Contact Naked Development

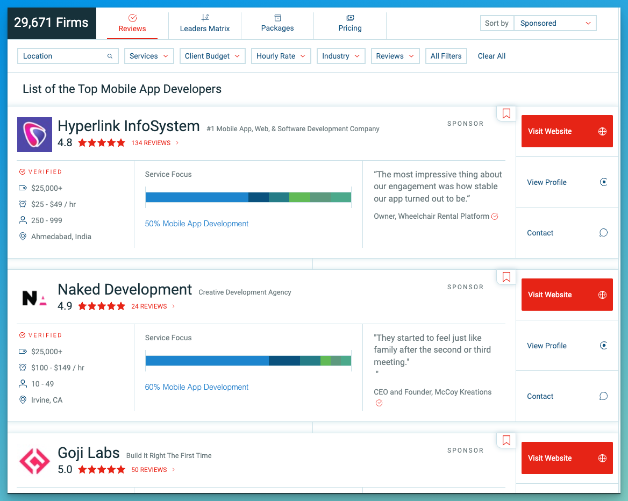tap(567, 396)
